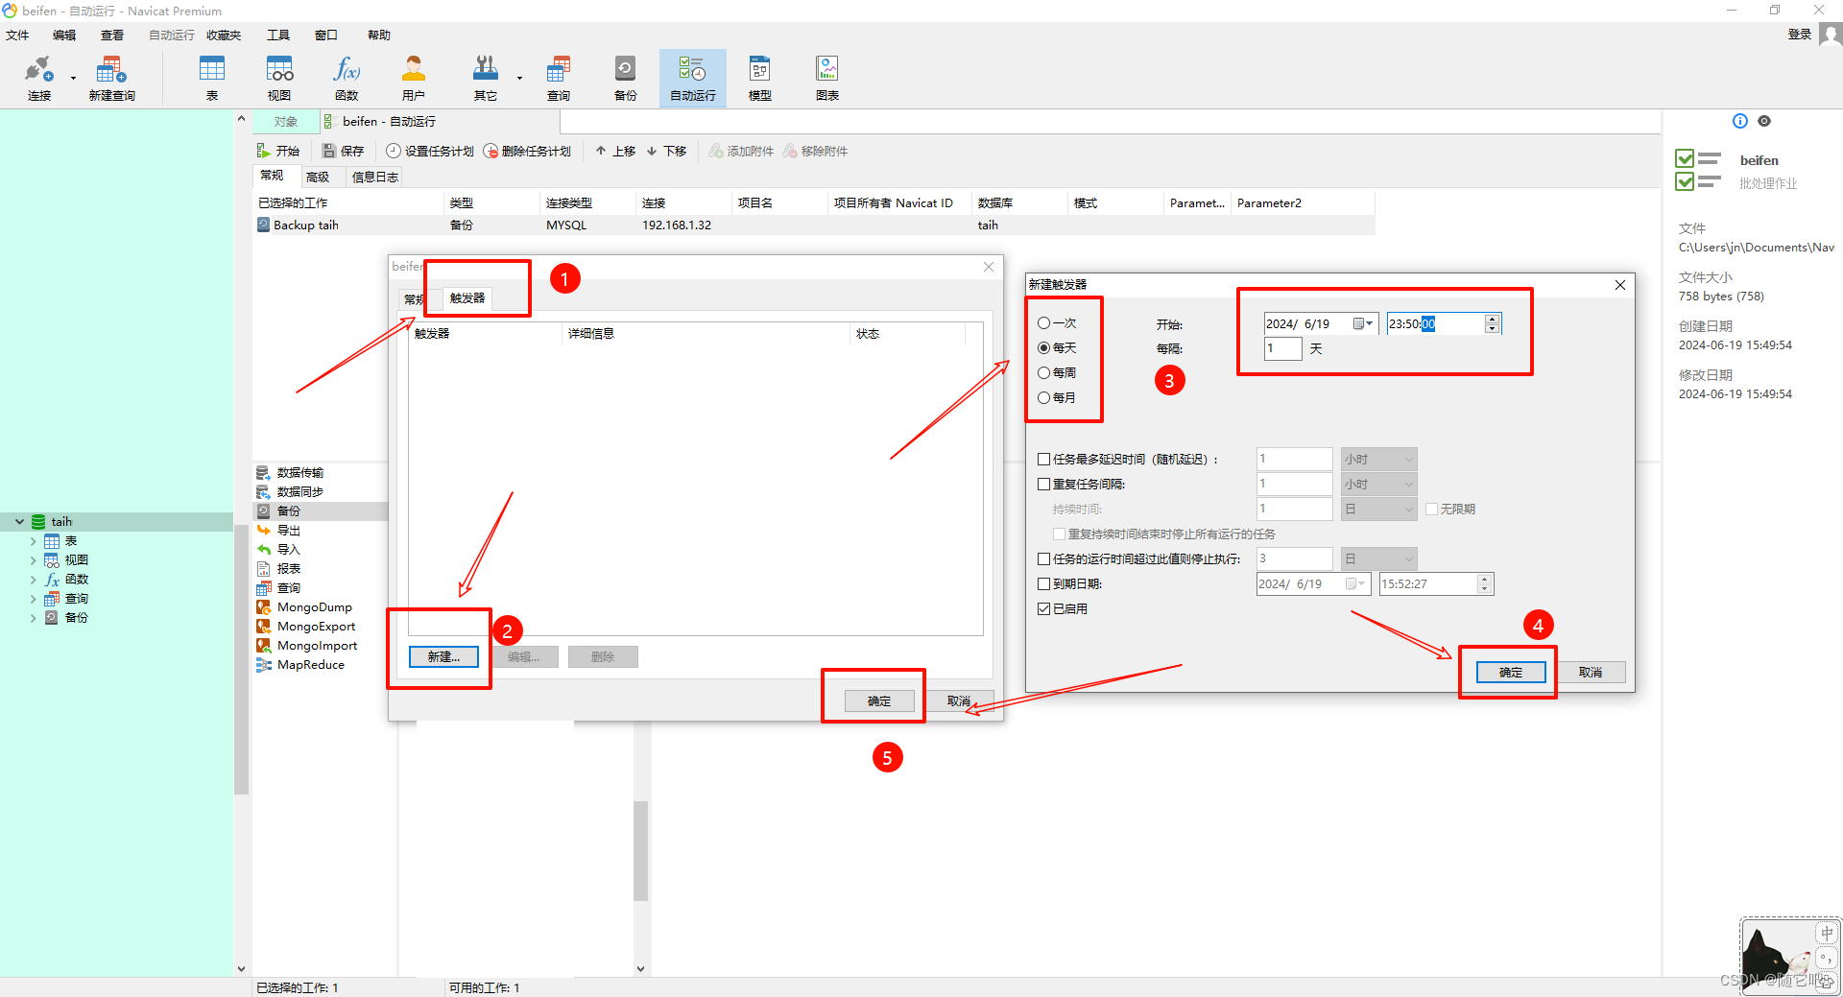
Task: Increase start time with spinner up arrow
Action: click(x=1491, y=319)
